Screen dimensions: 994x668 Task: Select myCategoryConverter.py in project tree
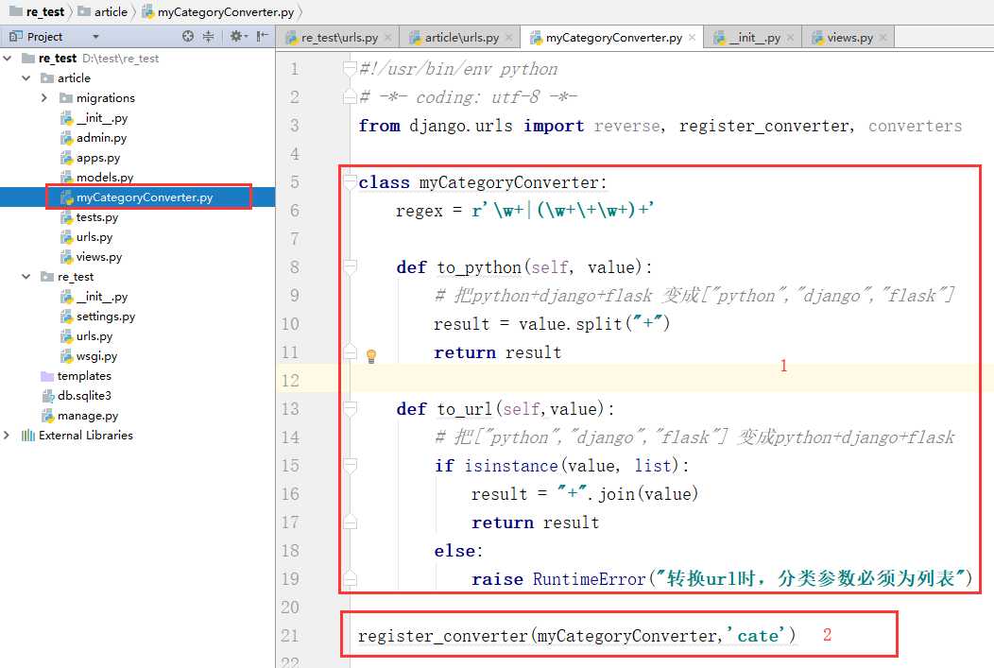coord(137,197)
